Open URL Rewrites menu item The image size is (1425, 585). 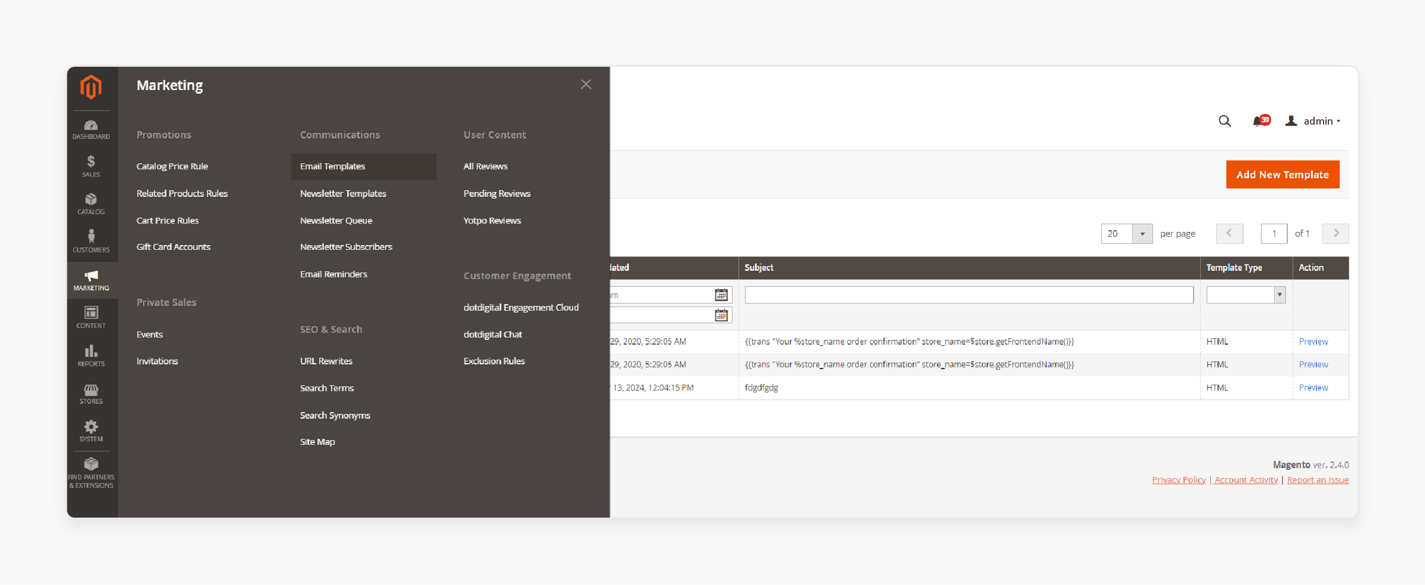326,361
